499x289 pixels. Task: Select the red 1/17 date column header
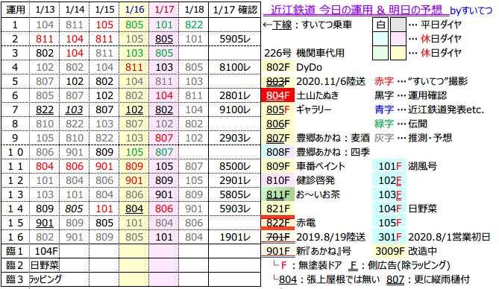point(164,10)
